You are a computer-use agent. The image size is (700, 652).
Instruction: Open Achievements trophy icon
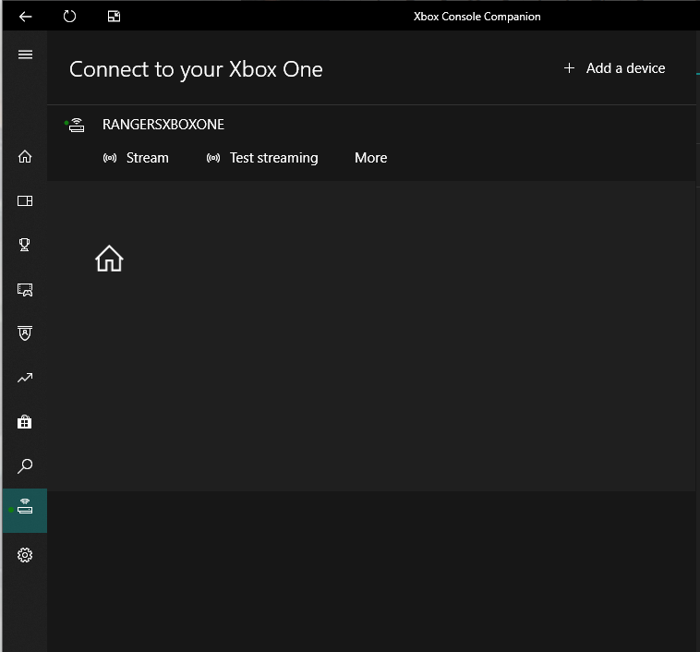tap(25, 245)
